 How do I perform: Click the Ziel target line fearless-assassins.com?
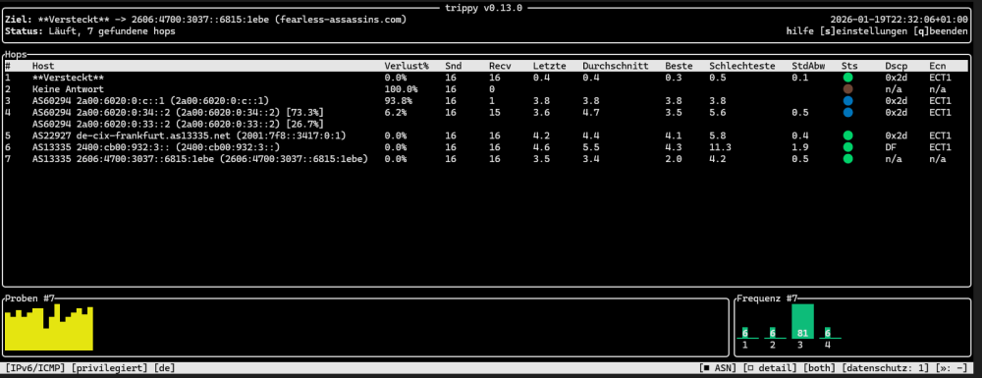205,20
